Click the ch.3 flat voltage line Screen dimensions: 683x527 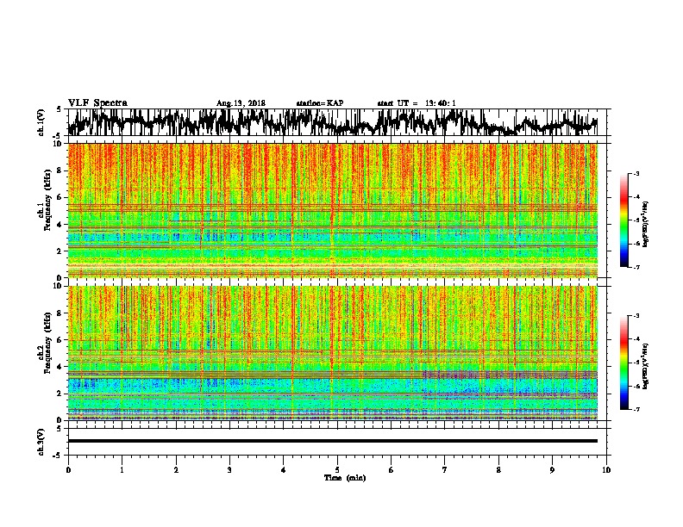pyautogui.click(x=333, y=441)
